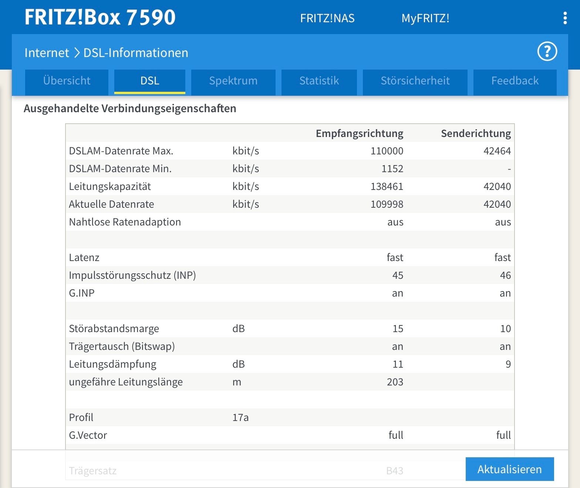This screenshot has height=488, width=580.
Task: Open the help question mark icon
Action: pyautogui.click(x=547, y=51)
